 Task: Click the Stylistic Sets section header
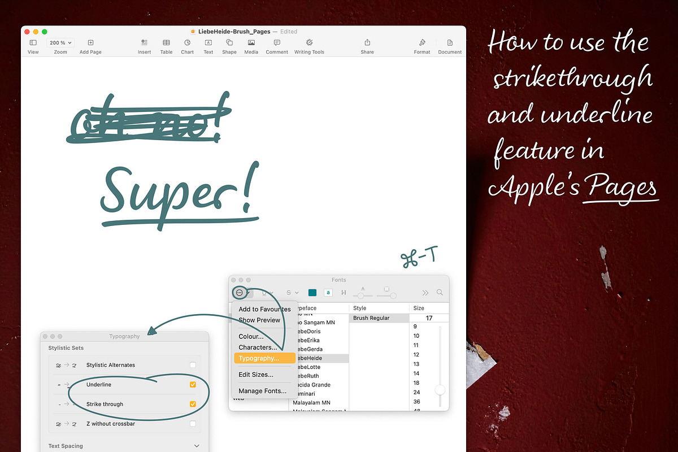coord(66,348)
